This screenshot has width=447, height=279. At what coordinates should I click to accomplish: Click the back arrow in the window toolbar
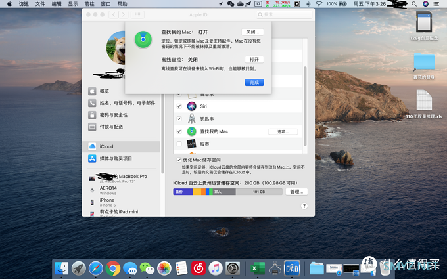coord(114,14)
